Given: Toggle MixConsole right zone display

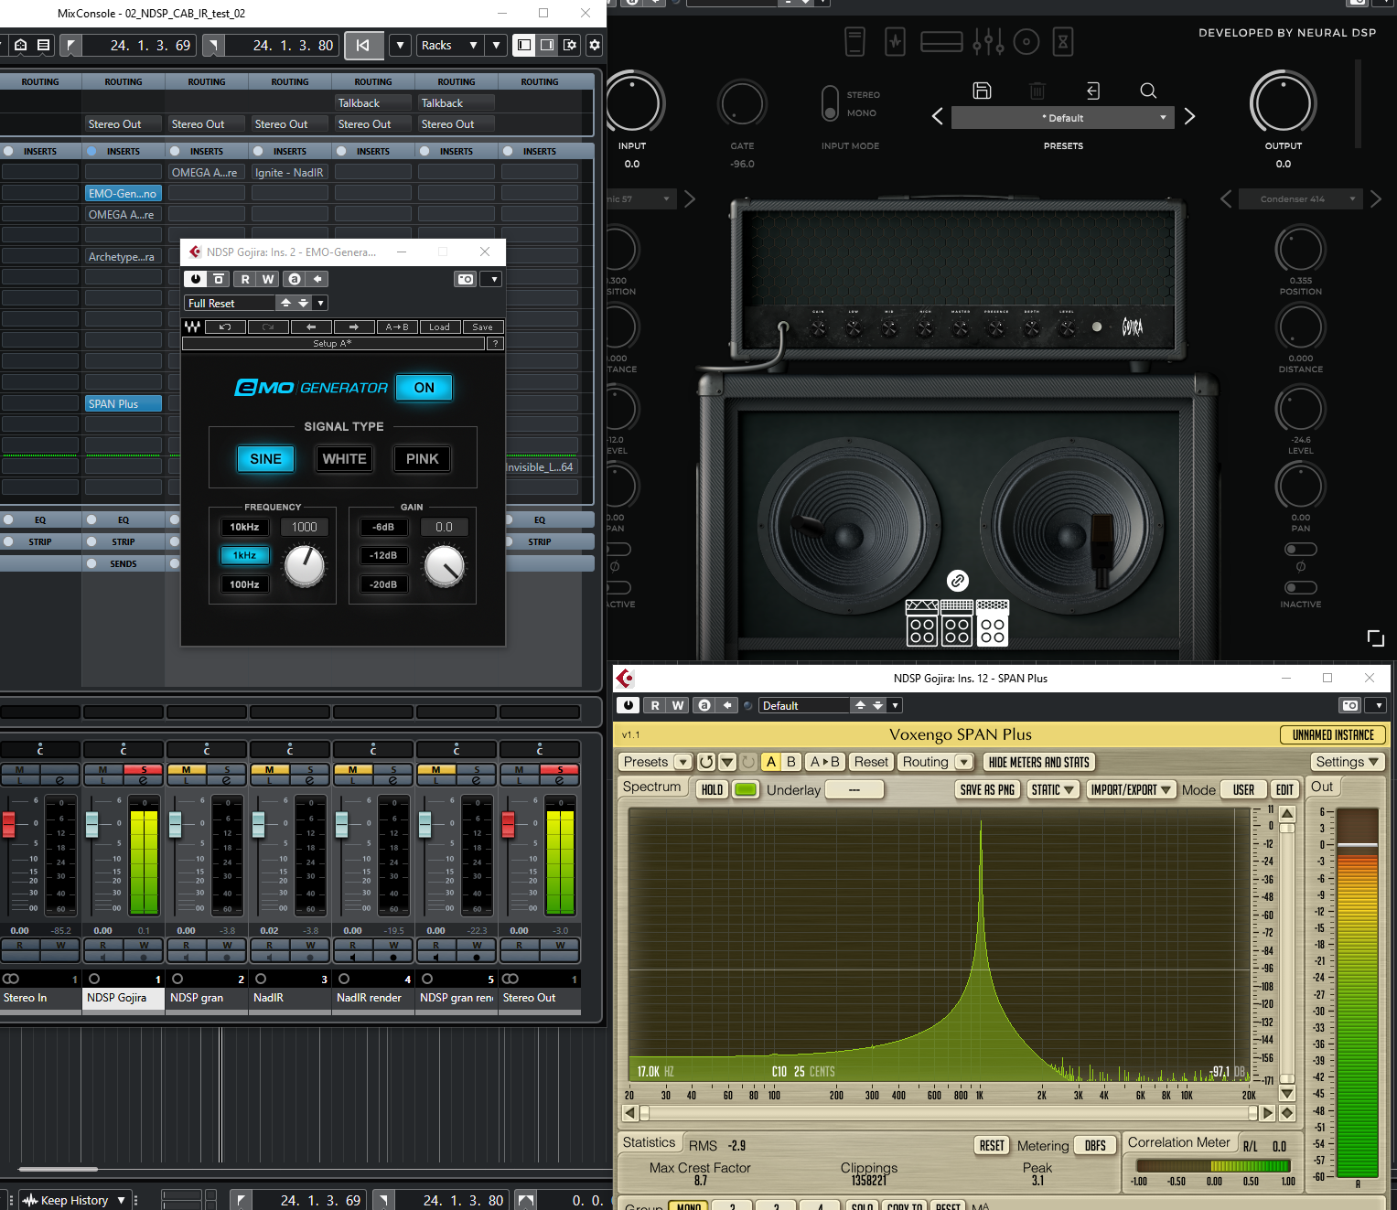Looking at the screenshot, I should point(547,45).
